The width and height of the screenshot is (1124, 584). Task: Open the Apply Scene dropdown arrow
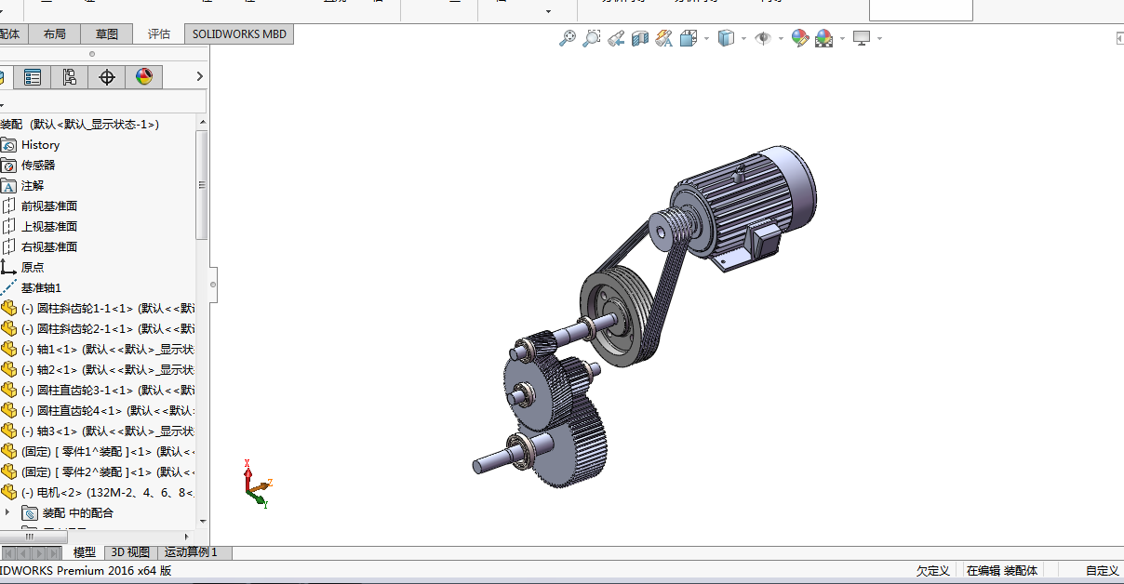click(842, 39)
